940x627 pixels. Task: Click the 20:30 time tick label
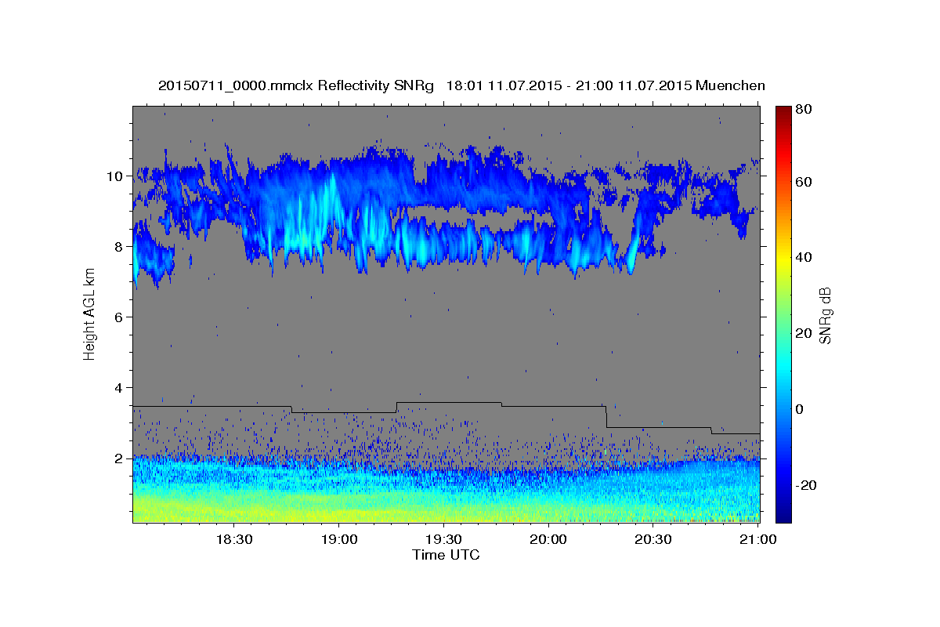pyautogui.click(x=653, y=539)
